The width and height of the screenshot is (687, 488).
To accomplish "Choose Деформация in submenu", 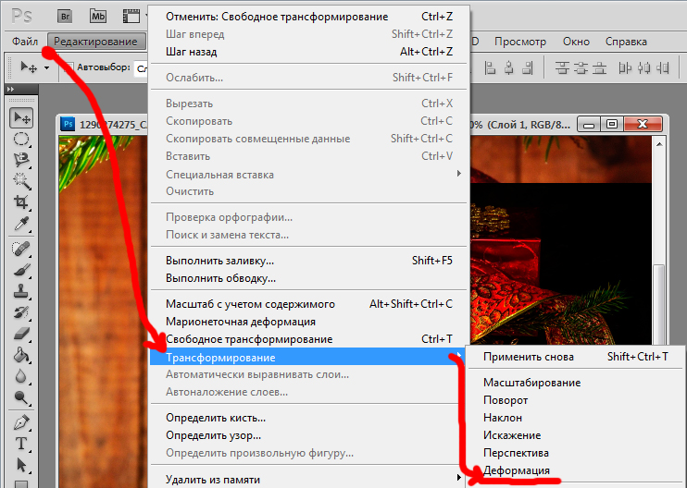I will [x=576, y=470].
